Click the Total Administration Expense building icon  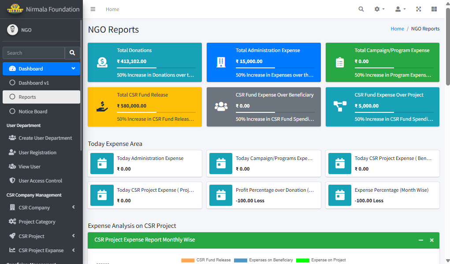click(x=221, y=62)
